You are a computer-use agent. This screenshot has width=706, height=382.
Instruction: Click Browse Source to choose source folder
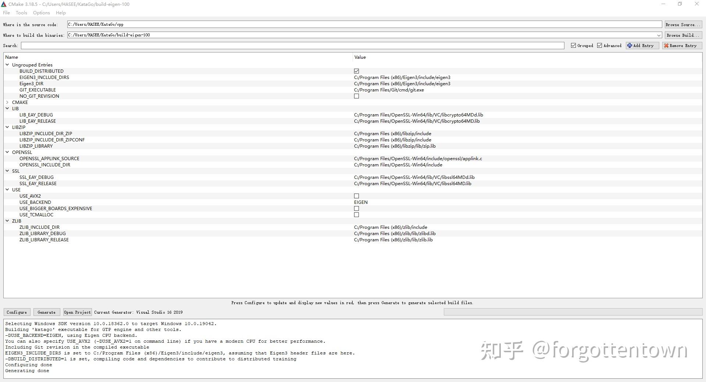coord(682,24)
